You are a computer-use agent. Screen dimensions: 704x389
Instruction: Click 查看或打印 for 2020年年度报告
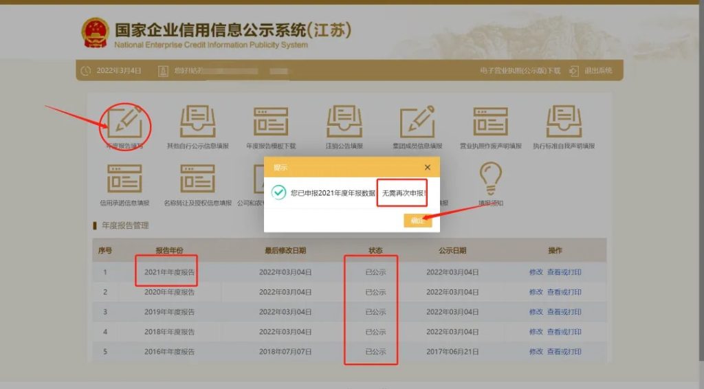564,292
